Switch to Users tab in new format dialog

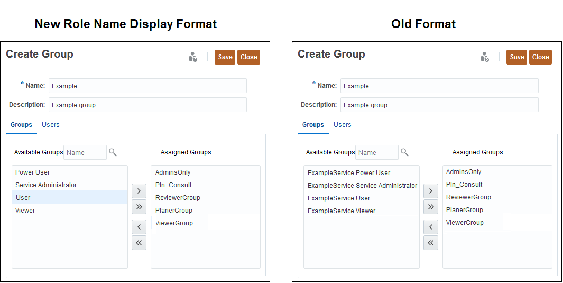[x=51, y=125]
